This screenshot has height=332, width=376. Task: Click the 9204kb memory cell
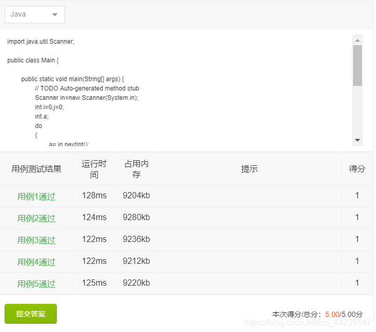(x=136, y=196)
